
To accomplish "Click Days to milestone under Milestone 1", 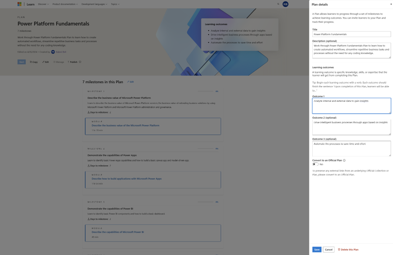I will tap(99, 112).
